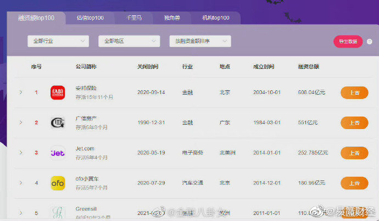The height and width of the screenshot is (221, 379).
Task: Click the 2011-01-01 founding date
Action: click(267, 213)
